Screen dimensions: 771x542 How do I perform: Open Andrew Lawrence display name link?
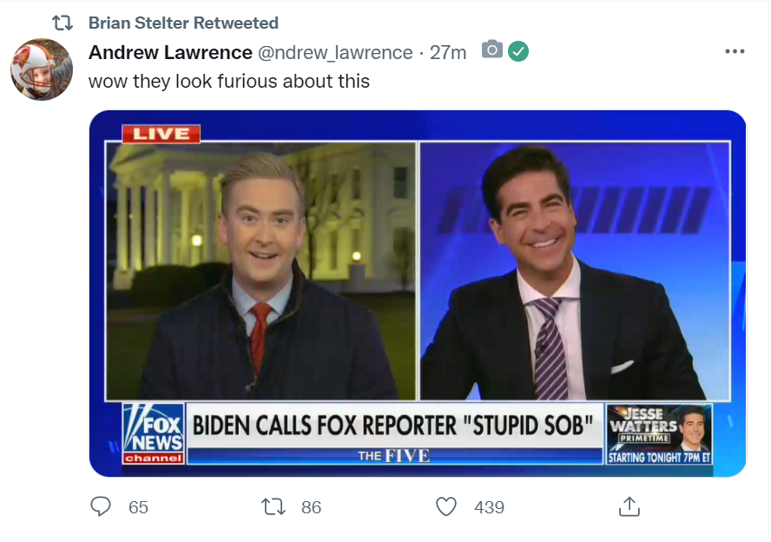[x=171, y=52]
